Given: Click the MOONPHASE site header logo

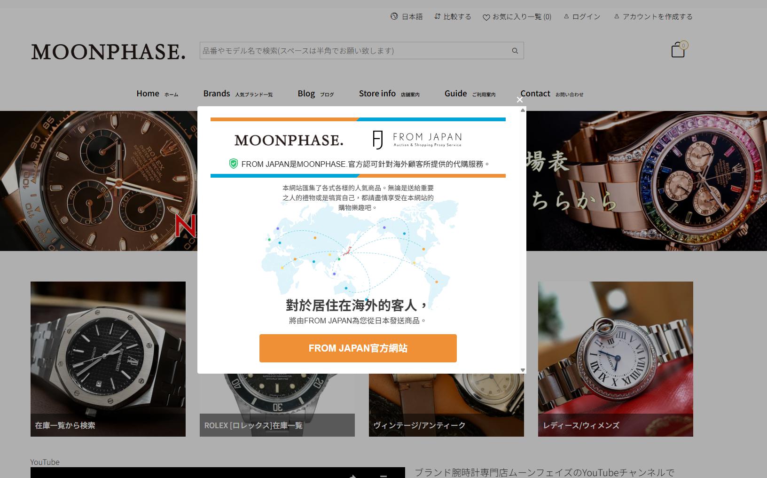Looking at the screenshot, I should tap(108, 51).
